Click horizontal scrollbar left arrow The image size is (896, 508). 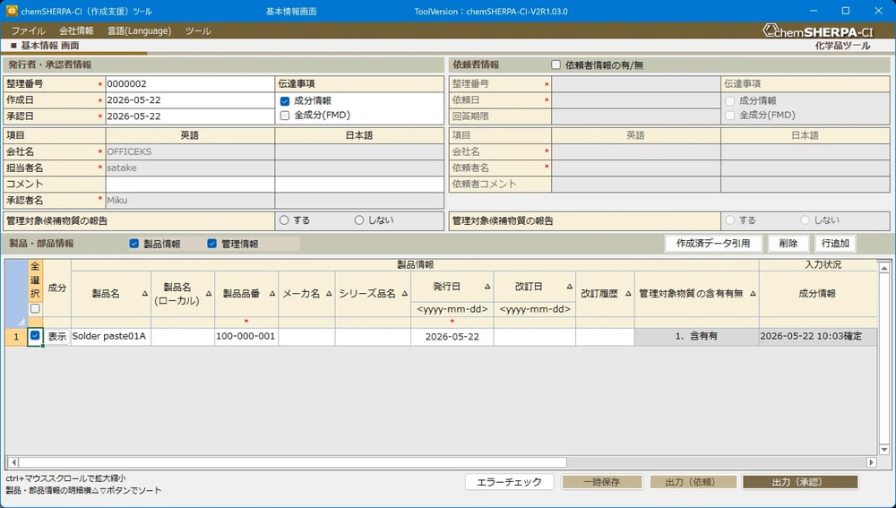click(13, 462)
